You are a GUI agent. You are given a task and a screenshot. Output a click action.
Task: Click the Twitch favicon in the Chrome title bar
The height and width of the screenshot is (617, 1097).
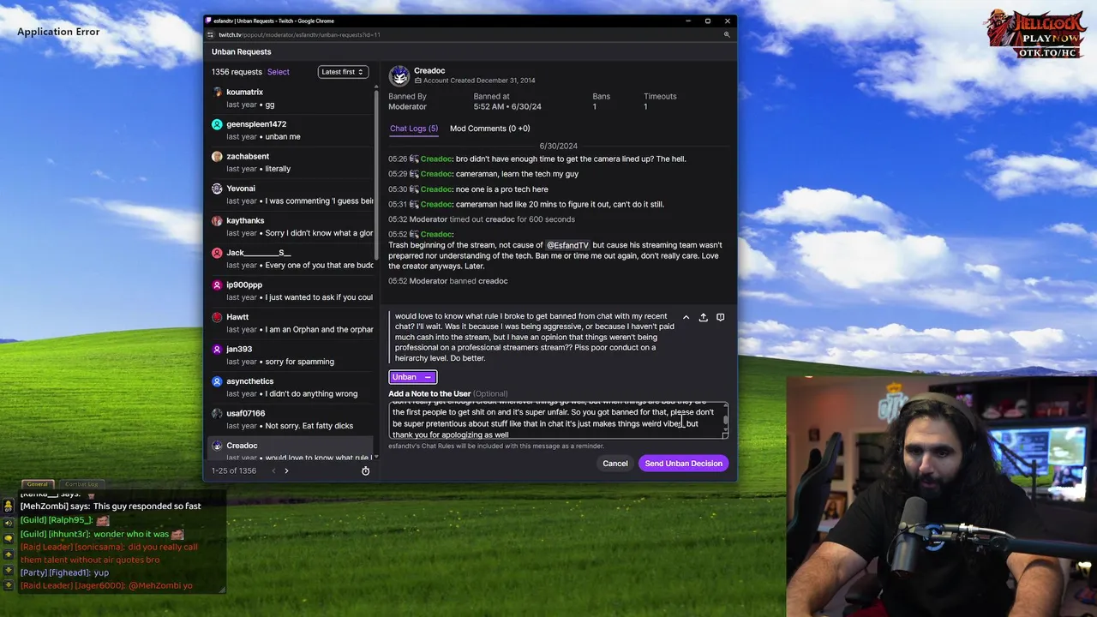(x=209, y=21)
